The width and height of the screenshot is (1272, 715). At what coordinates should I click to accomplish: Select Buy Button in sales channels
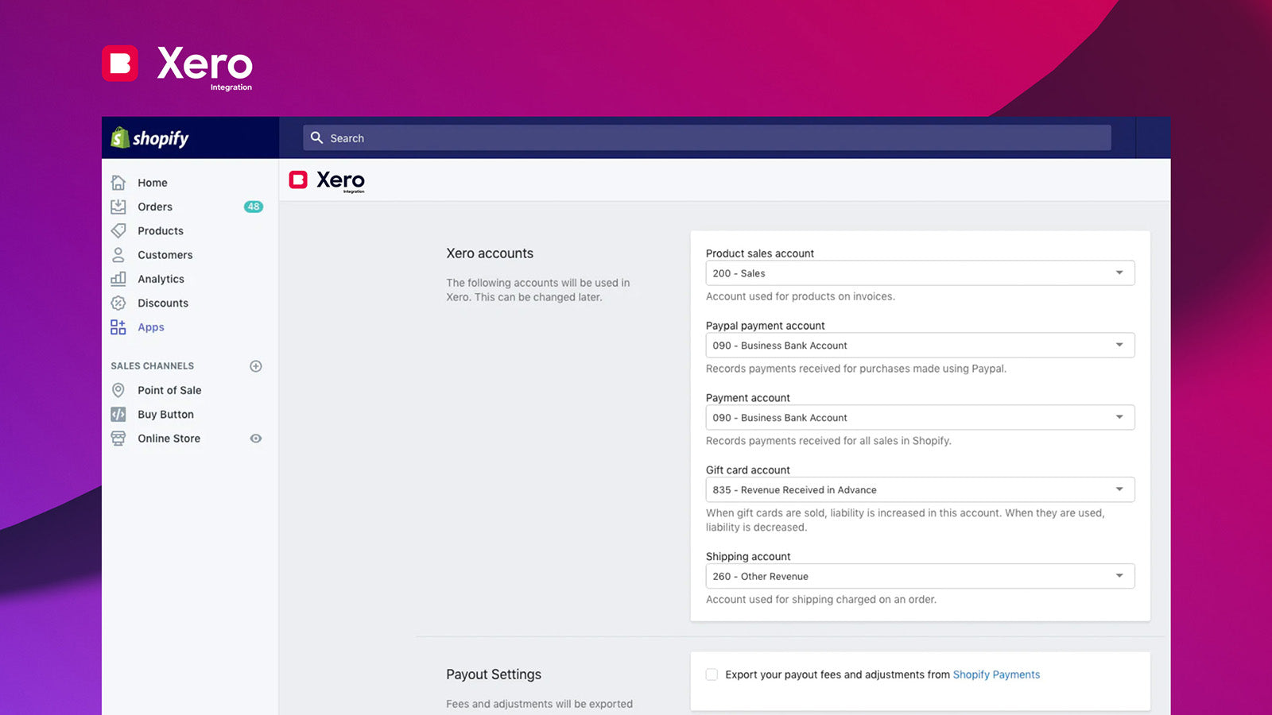point(165,414)
